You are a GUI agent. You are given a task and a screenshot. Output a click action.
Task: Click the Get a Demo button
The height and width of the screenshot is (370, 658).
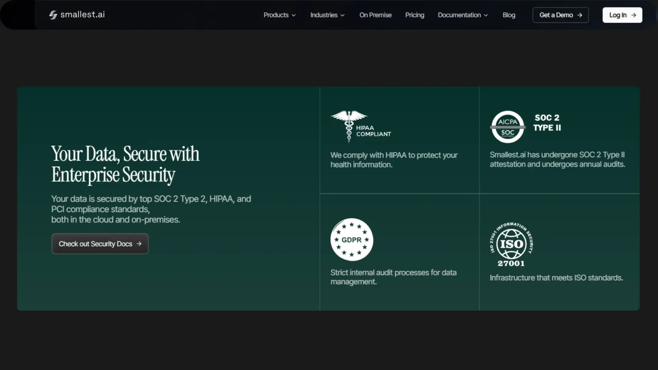(x=560, y=15)
